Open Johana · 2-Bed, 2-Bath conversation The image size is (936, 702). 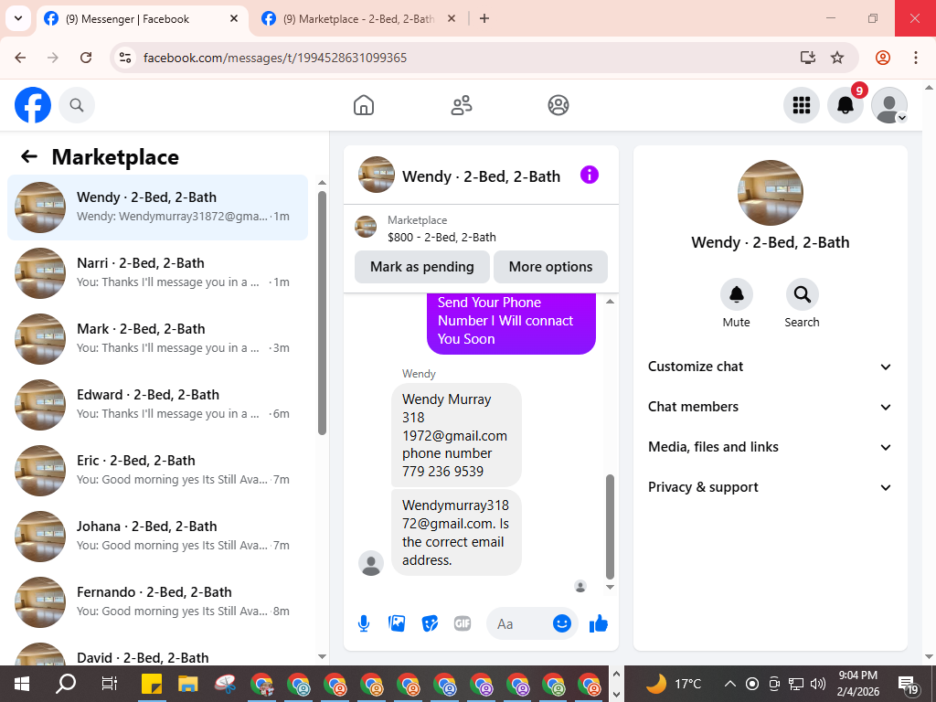pos(157,536)
